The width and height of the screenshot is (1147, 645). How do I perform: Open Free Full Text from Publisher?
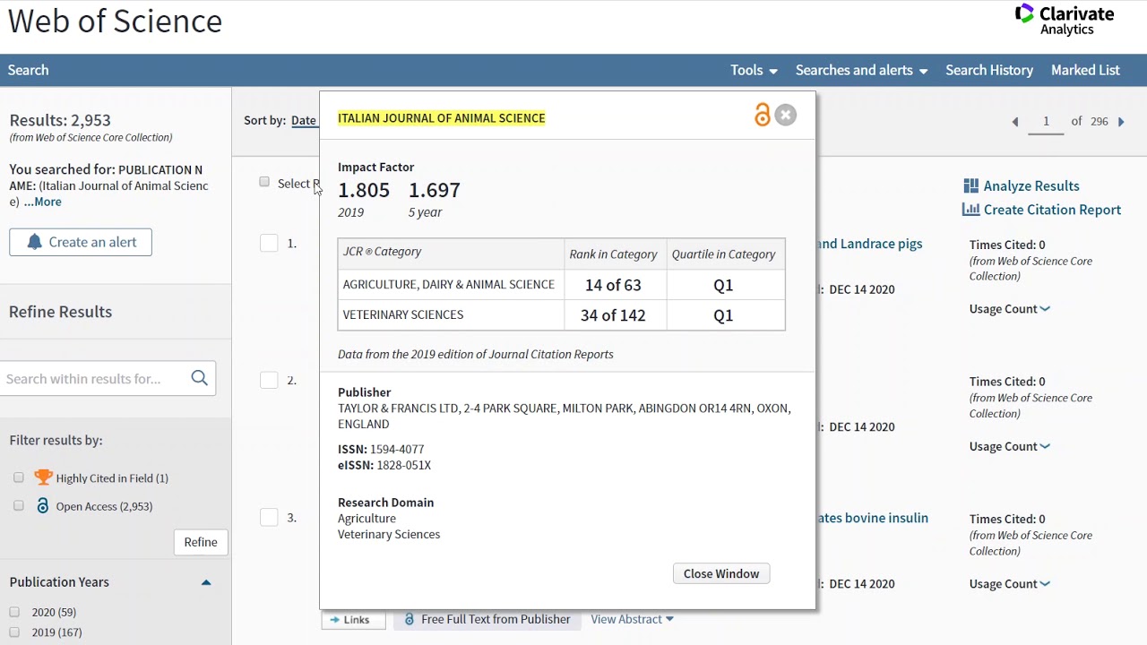[x=487, y=619]
